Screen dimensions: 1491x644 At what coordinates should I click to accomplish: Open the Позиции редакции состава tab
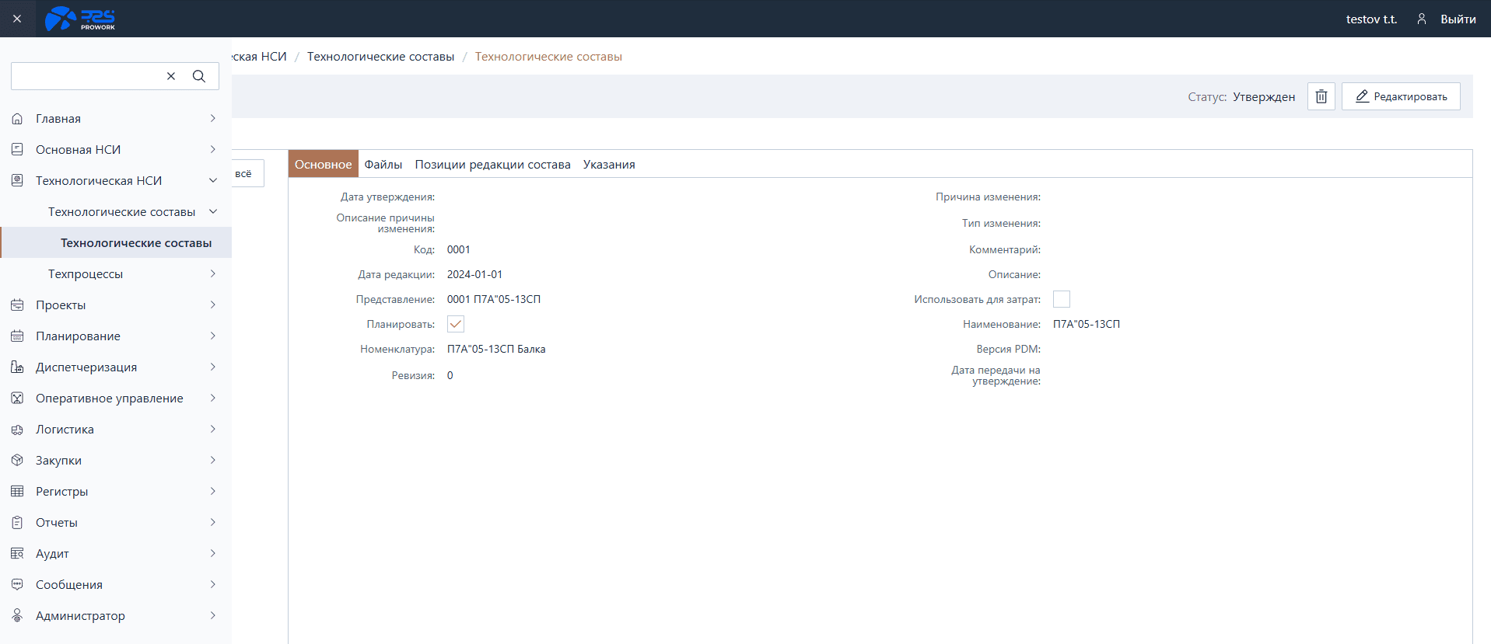pos(492,164)
